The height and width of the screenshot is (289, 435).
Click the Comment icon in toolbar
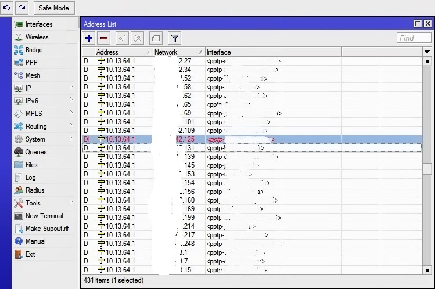point(156,38)
